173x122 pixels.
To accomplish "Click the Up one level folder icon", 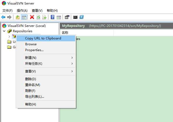I will pyautogui.click(x=18, y=17).
